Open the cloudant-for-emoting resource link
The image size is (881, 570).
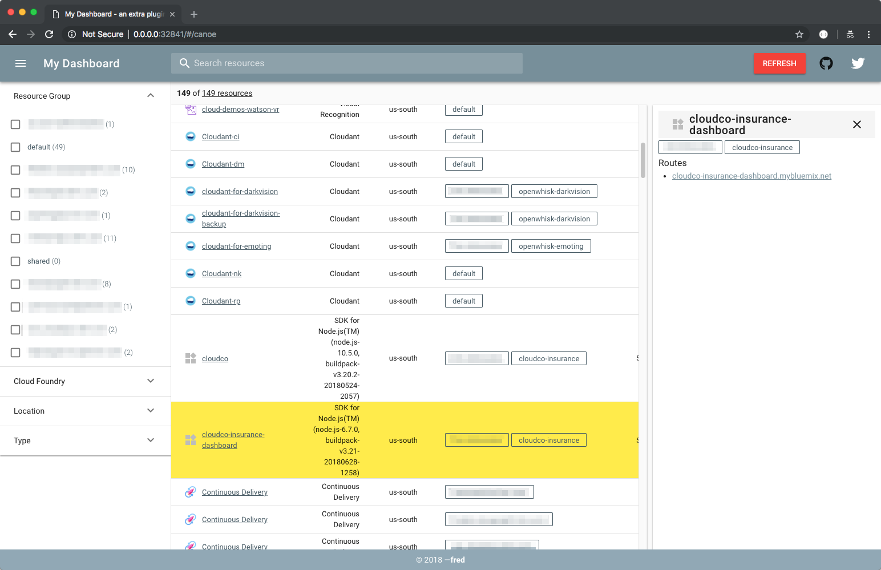click(236, 246)
